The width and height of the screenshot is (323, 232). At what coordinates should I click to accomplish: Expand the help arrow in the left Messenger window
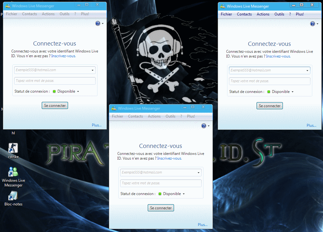coord(103,23)
